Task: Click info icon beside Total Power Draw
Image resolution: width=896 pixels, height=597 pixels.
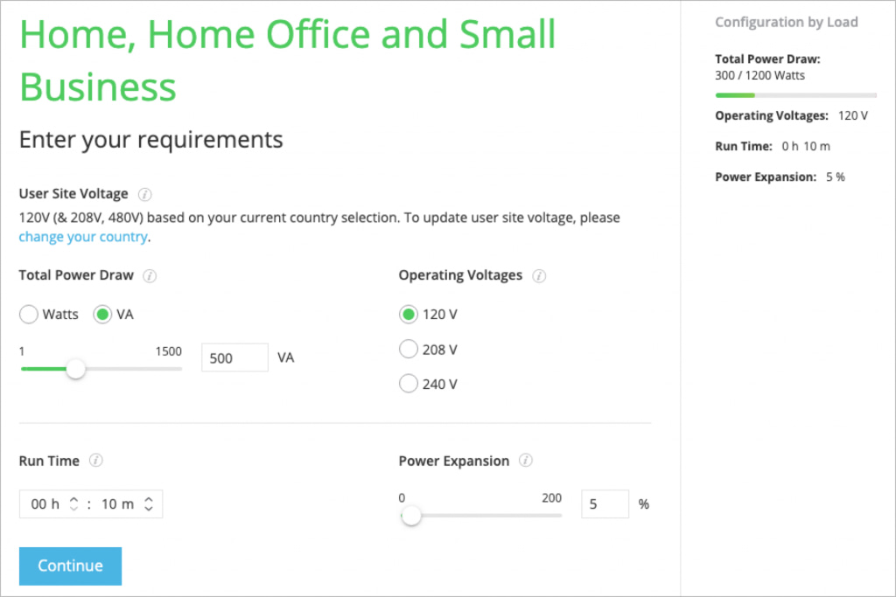Action: coord(150,276)
